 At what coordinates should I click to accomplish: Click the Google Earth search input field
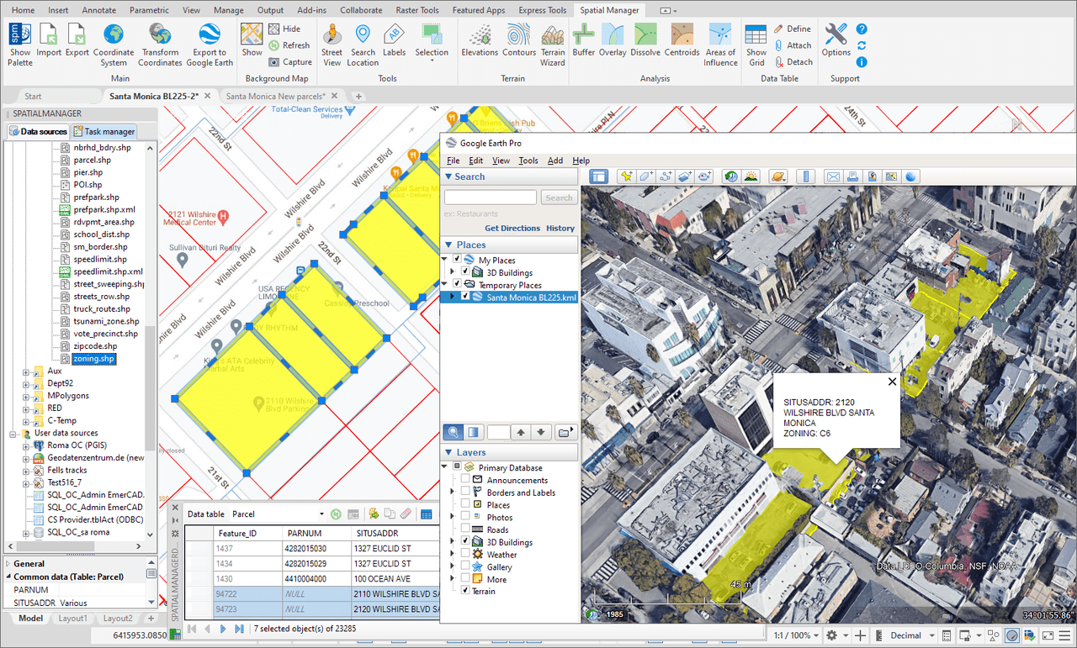tap(490, 198)
